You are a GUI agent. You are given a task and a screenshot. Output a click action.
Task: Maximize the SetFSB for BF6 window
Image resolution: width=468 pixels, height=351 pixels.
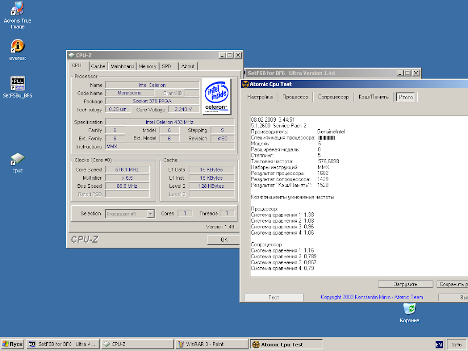[407, 73]
